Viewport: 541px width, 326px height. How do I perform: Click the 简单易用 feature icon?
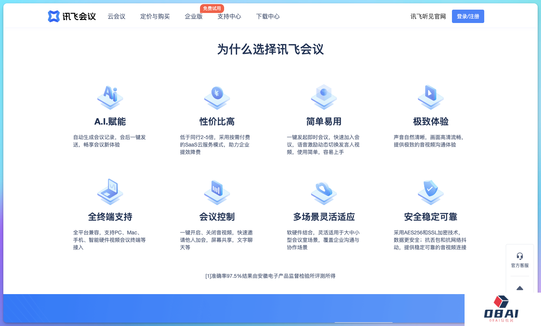(x=324, y=97)
